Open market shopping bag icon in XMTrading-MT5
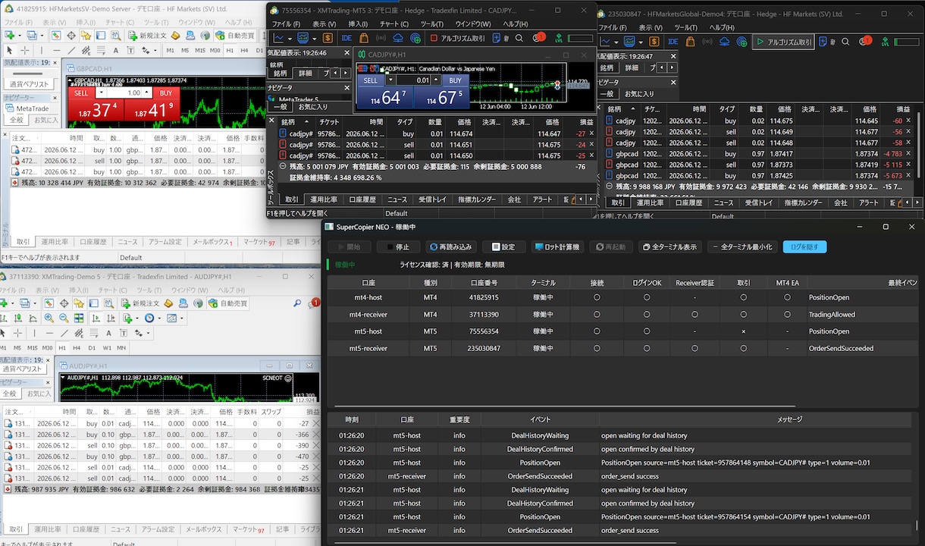925x546 pixels. tap(363, 38)
